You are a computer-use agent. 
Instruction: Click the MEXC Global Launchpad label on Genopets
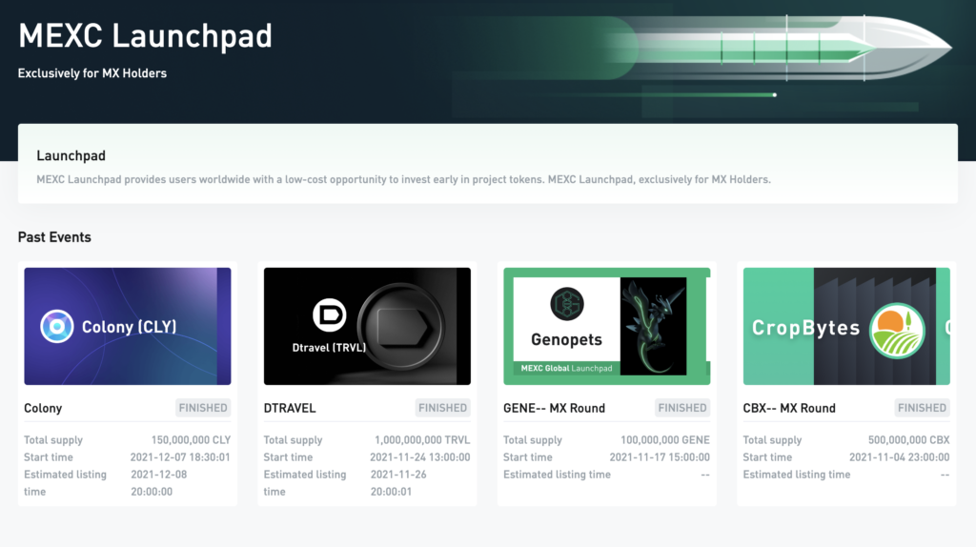(566, 368)
